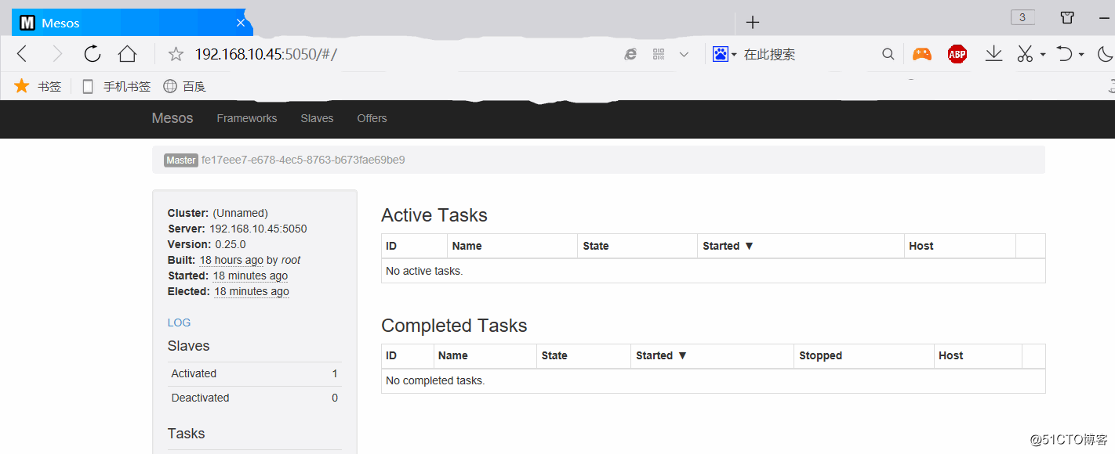Show the QR code for this page
Image resolution: width=1115 pixels, height=454 pixels.
[658, 54]
